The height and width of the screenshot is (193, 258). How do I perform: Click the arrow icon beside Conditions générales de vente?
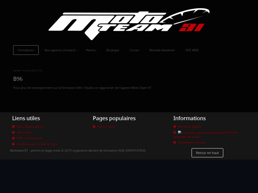(x=175, y=132)
